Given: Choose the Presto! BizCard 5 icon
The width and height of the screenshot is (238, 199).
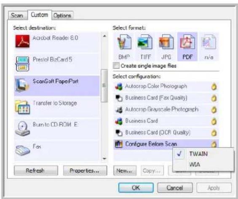Looking at the screenshot, I should tap(22, 64).
